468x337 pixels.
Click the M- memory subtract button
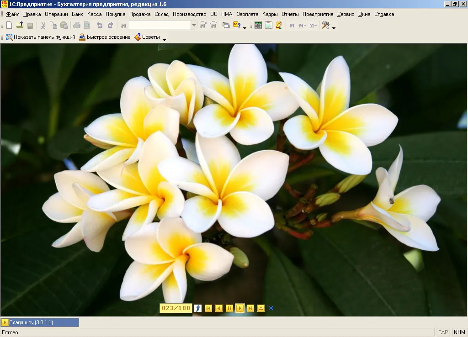click(313, 26)
